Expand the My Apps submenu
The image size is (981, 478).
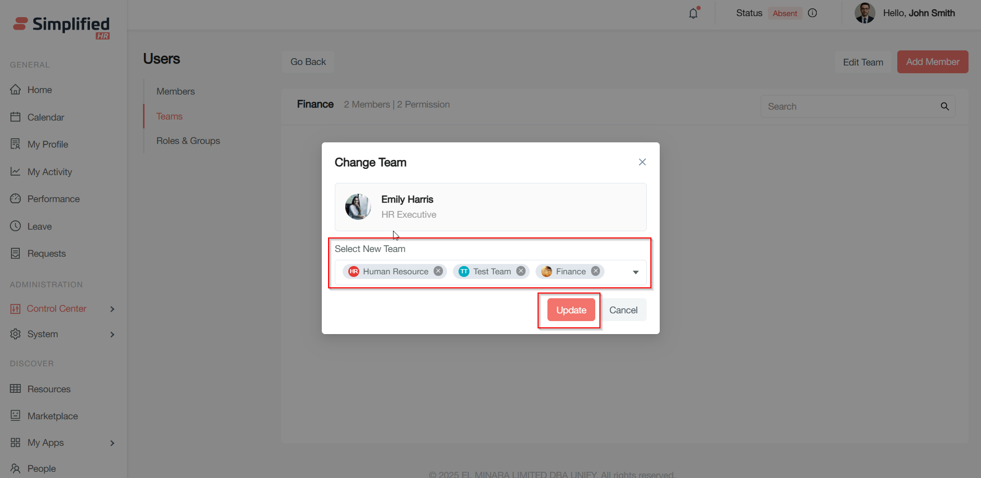112,443
